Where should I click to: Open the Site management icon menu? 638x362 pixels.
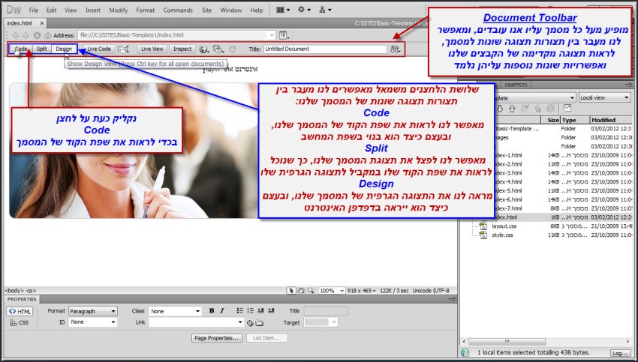click(x=325, y=10)
